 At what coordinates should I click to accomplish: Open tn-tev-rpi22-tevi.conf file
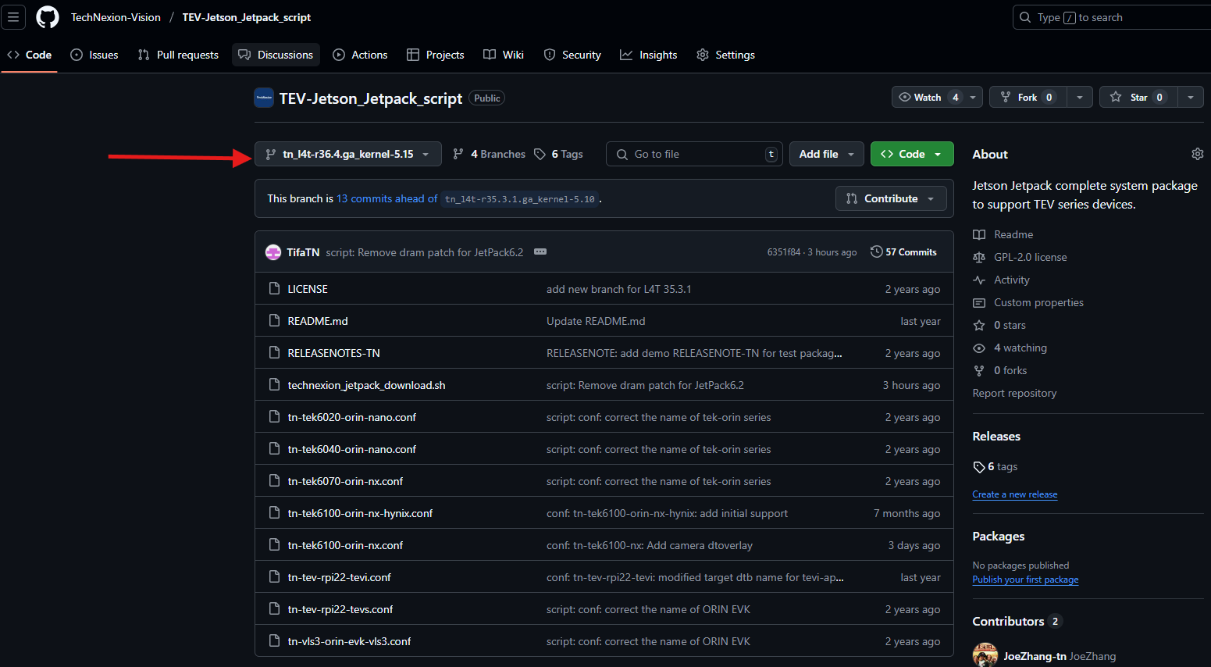pos(339,577)
